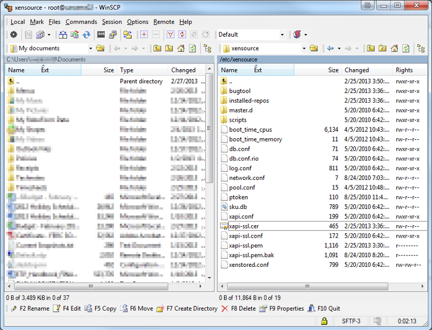Click the Synchronize icon in the toolbar
This screenshot has width=432, height=330.
64,35
